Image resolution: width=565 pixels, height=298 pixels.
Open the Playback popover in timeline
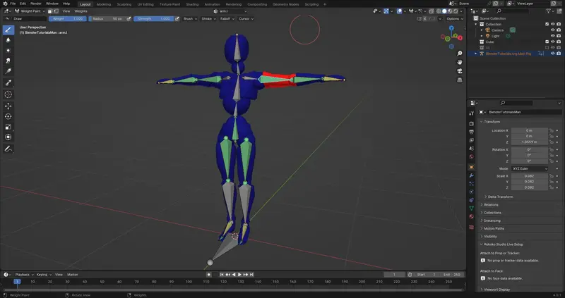pos(24,274)
